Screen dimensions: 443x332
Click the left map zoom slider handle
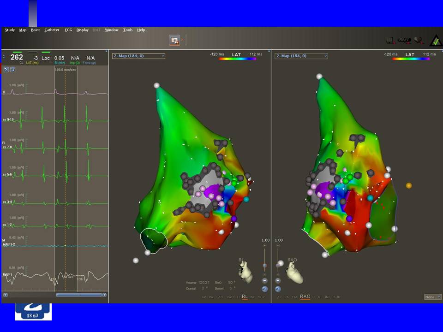tap(264, 266)
